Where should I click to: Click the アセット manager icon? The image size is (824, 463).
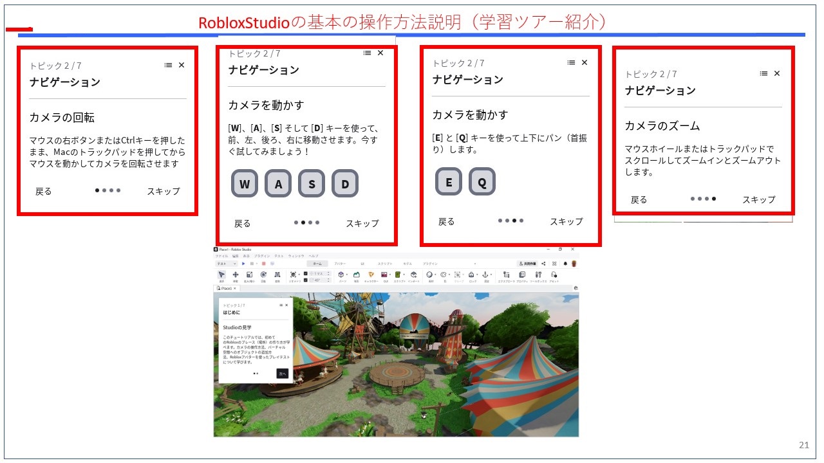coord(554,275)
